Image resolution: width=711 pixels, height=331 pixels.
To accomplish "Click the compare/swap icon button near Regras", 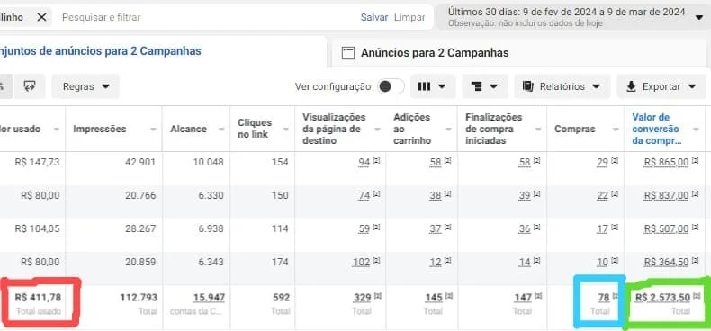I will click(30, 86).
